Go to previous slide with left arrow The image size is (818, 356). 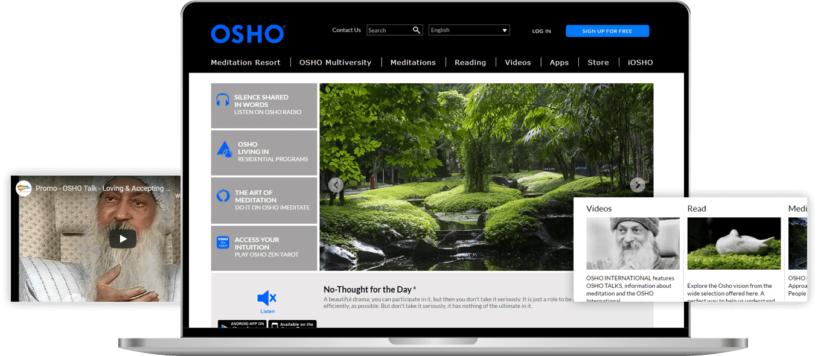336,185
